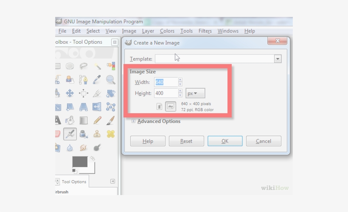The image size is (348, 212).
Task: Expand Advanced Options
Action: click(x=133, y=121)
